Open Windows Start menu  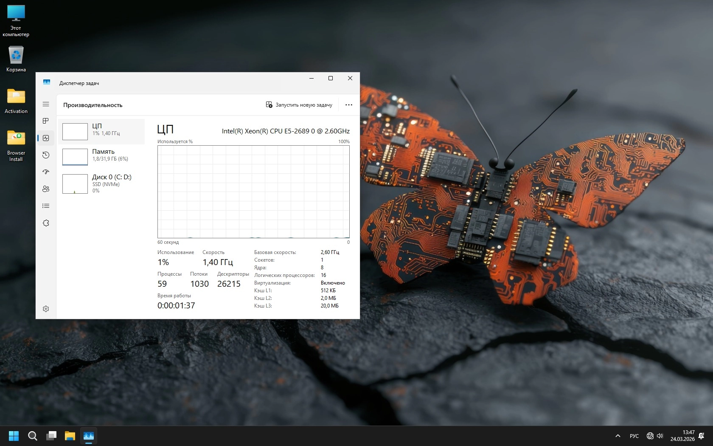pos(14,436)
